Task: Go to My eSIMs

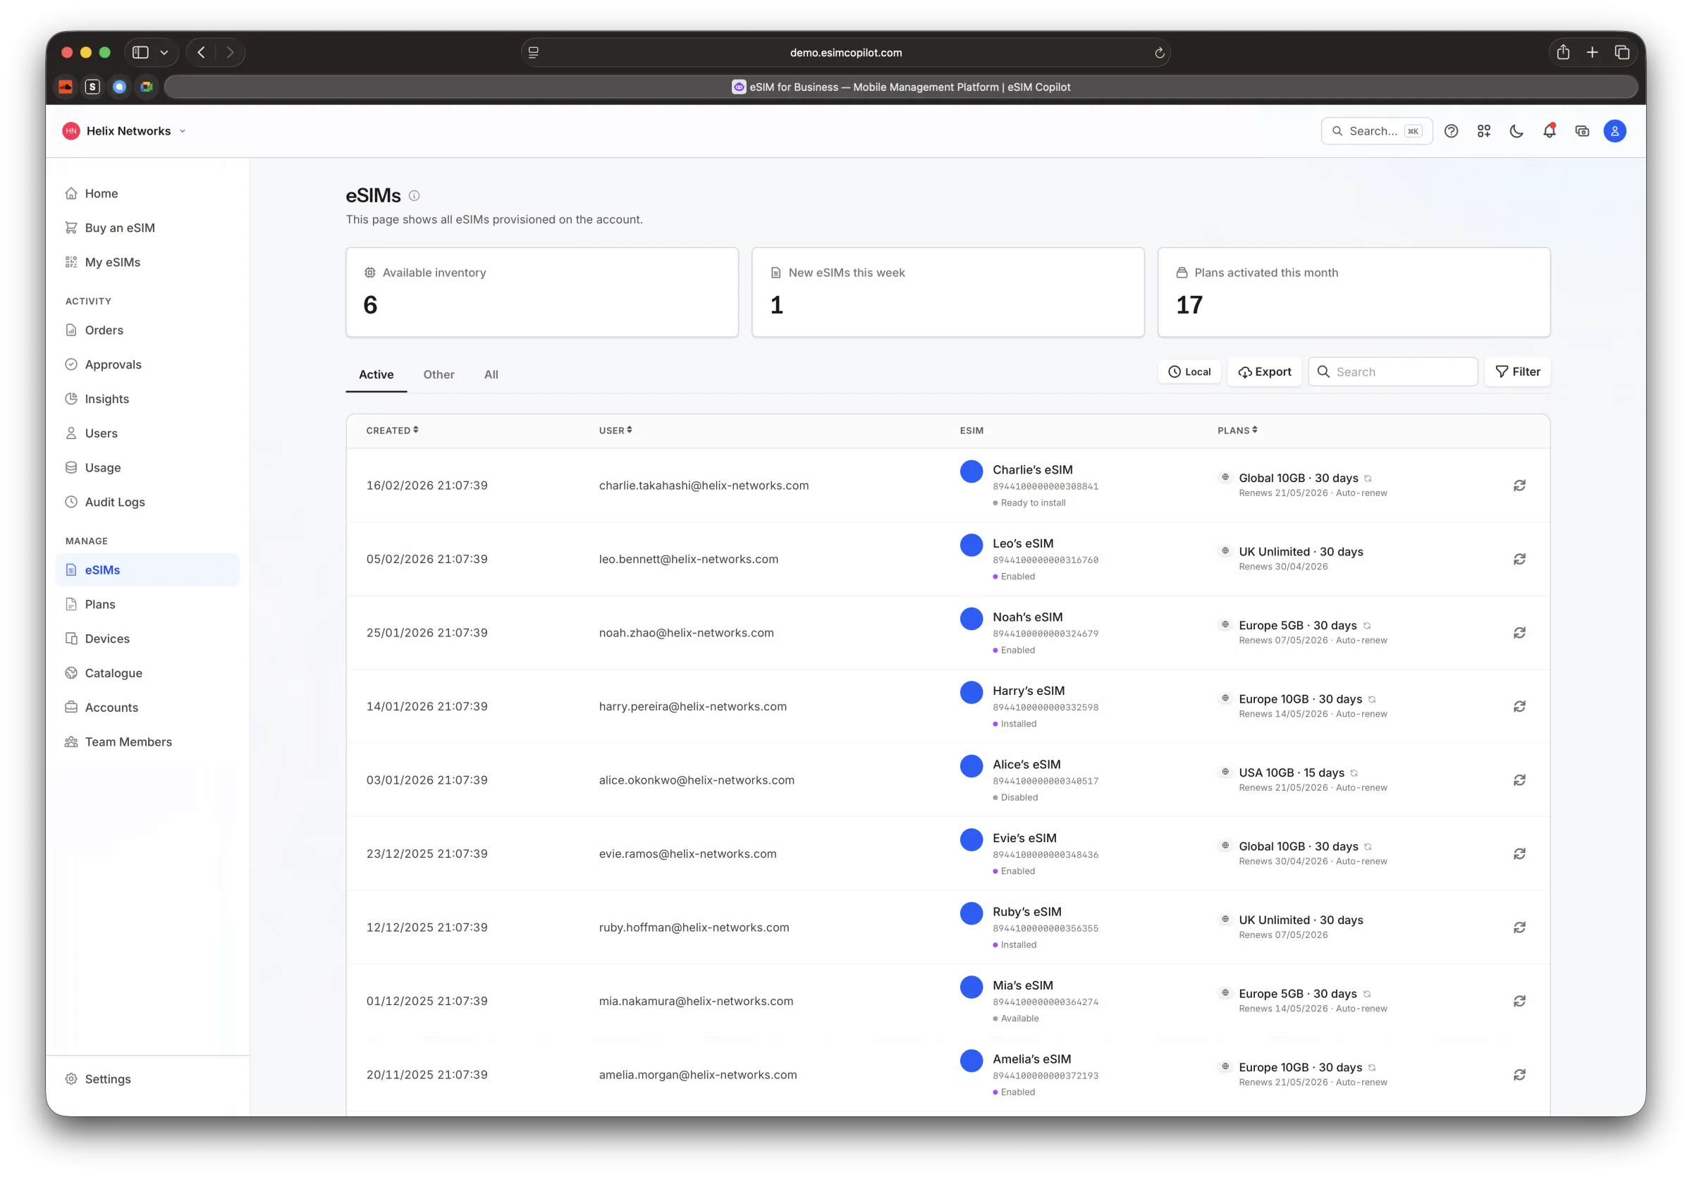Action: click(147, 262)
